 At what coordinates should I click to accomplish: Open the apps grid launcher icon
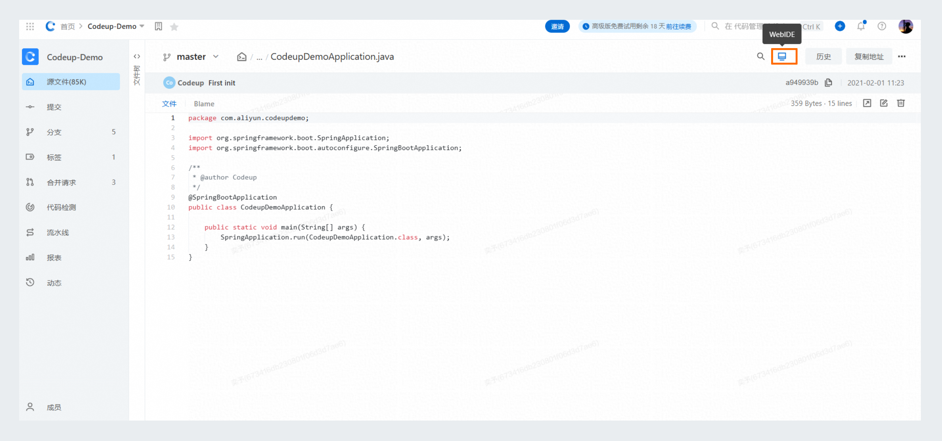click(30, 26)
